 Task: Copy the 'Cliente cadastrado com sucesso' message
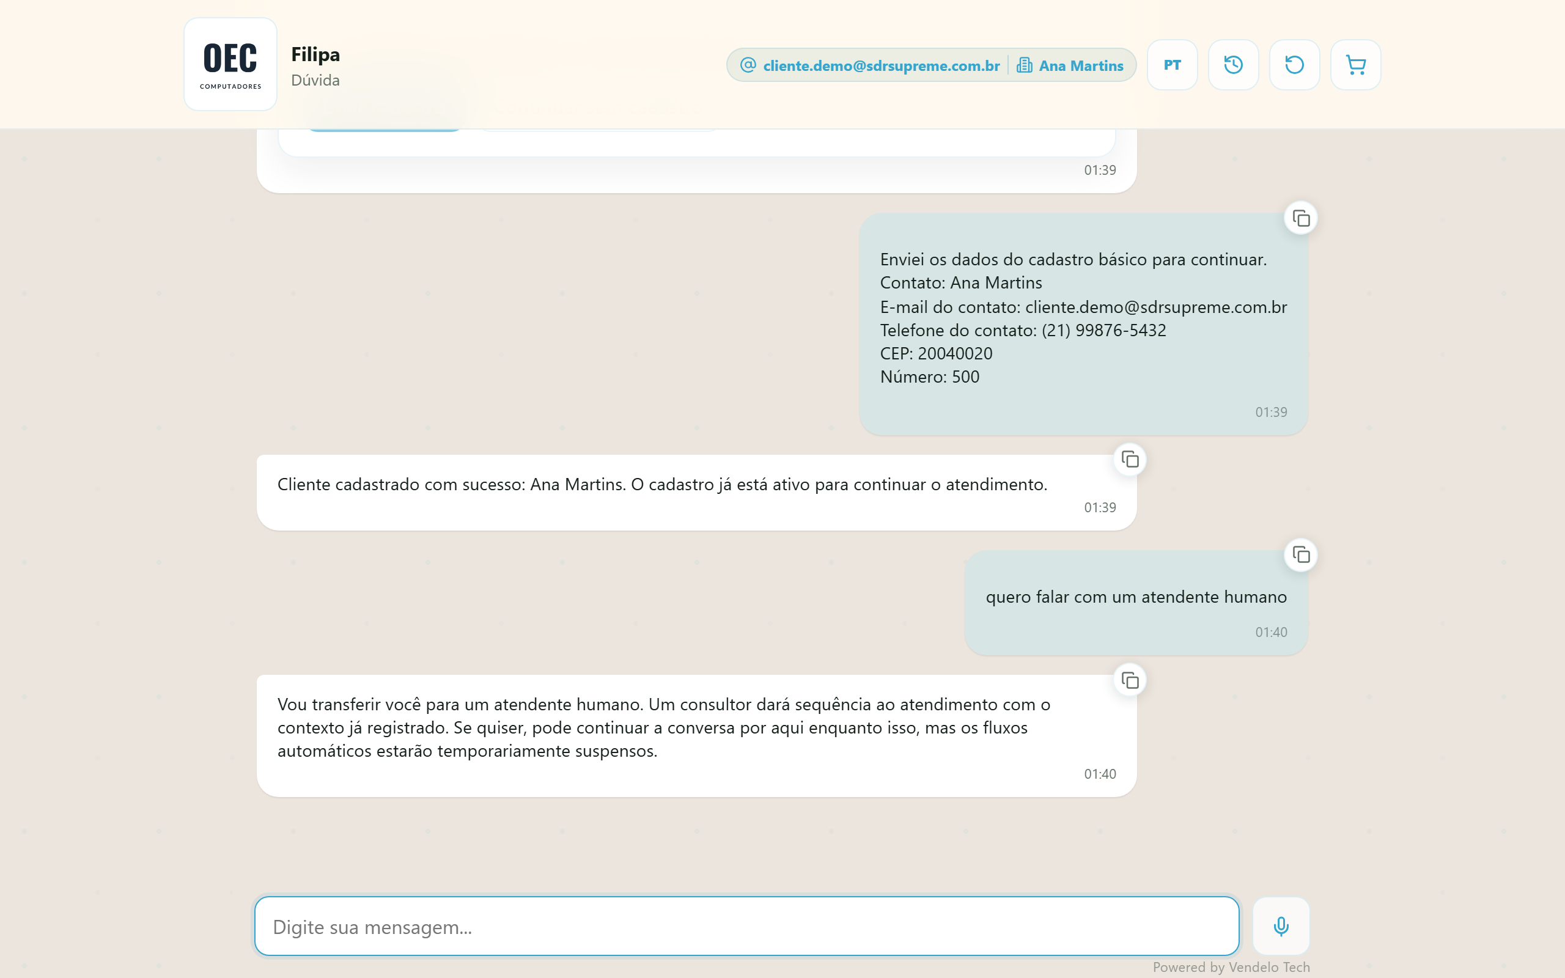pyautogui.click(x=1130, y=459)
